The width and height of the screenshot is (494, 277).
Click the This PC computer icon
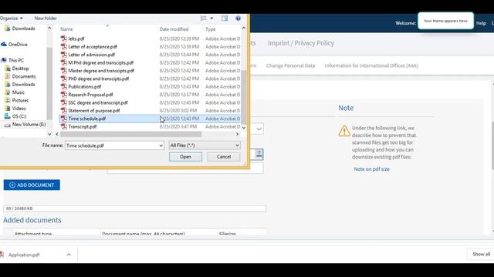4,60
